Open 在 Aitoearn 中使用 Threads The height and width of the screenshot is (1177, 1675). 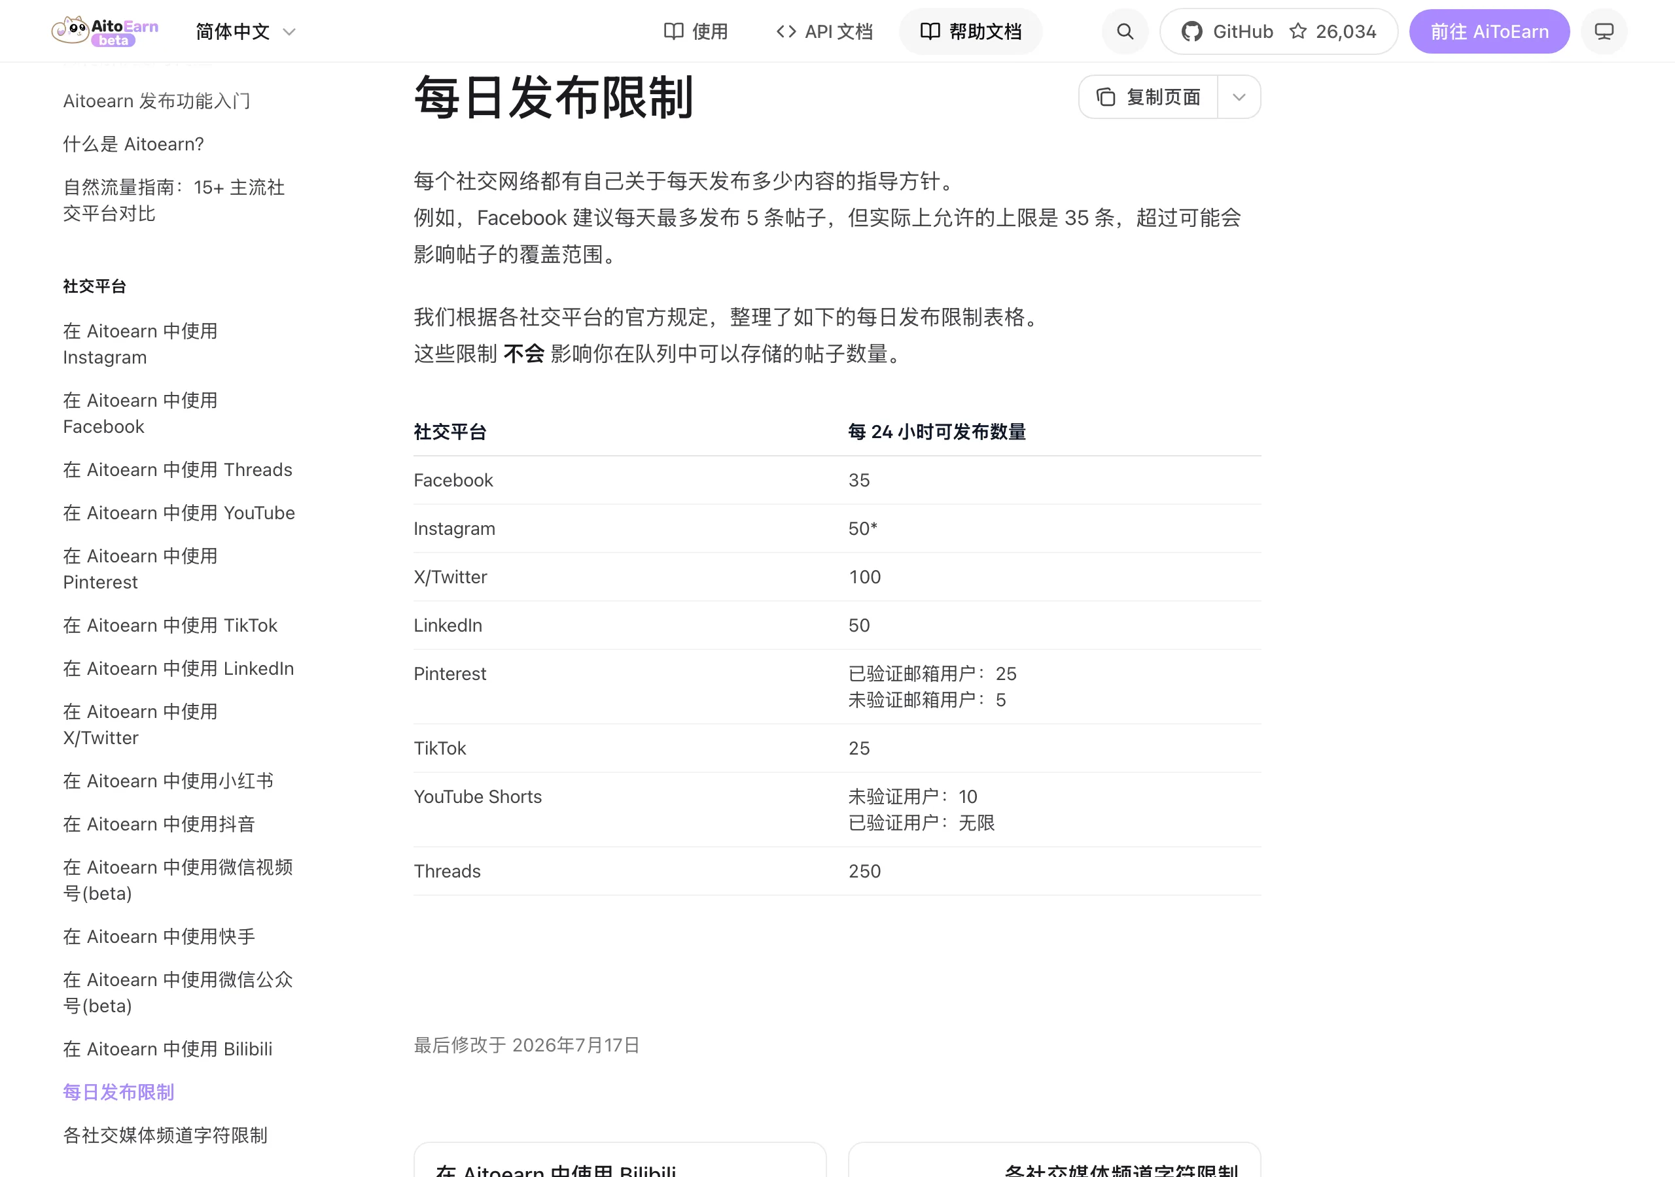coord(177,469)
